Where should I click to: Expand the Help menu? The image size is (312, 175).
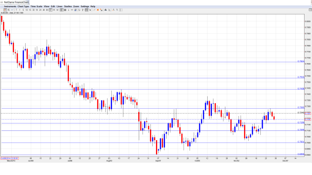[x=93, y=6]
